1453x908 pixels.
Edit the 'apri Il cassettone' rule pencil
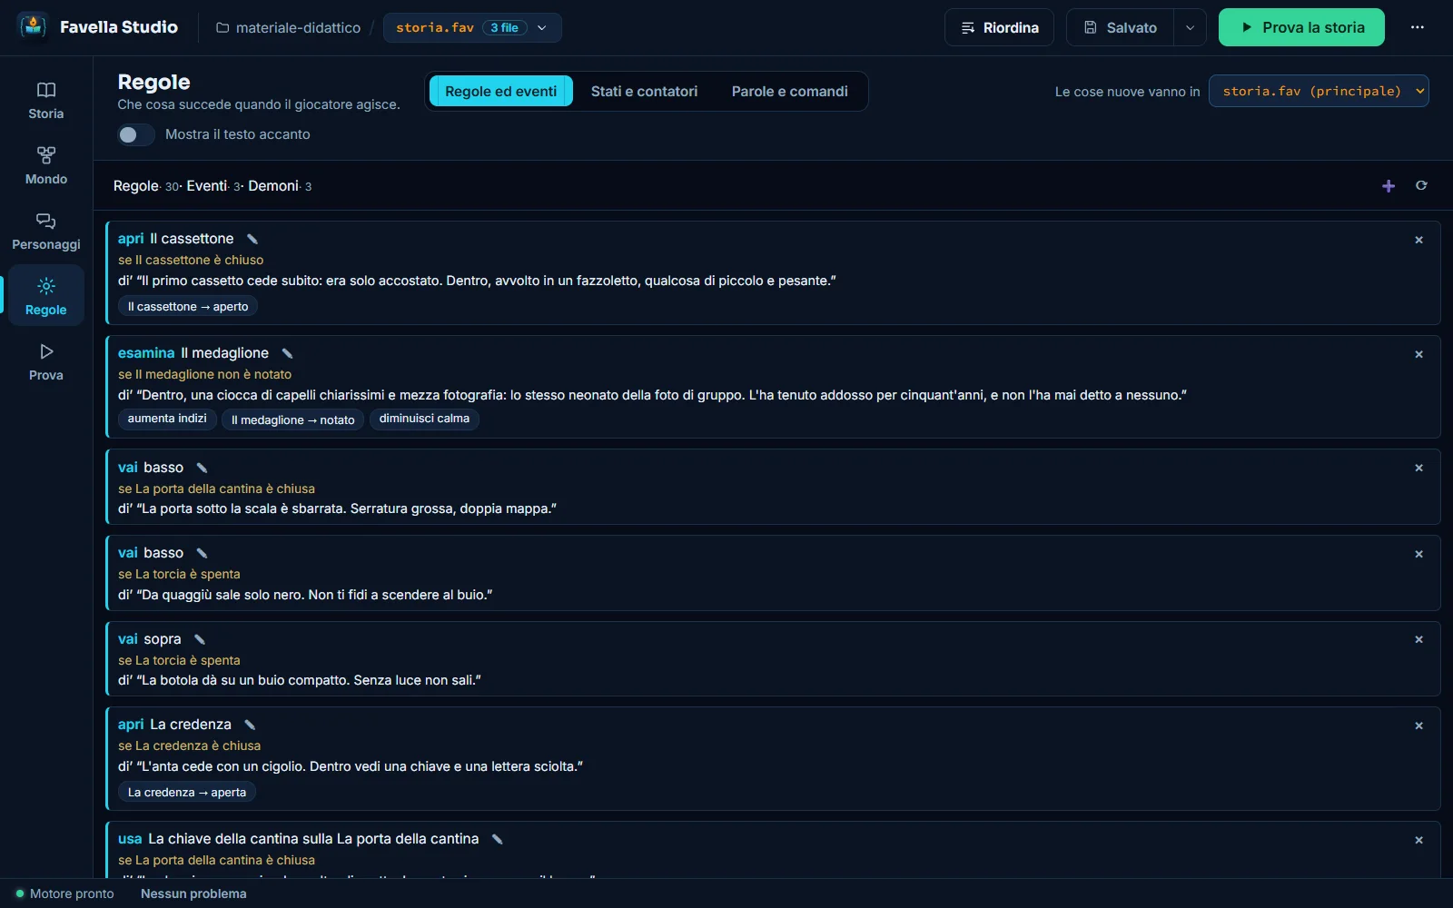click(252, 239)
